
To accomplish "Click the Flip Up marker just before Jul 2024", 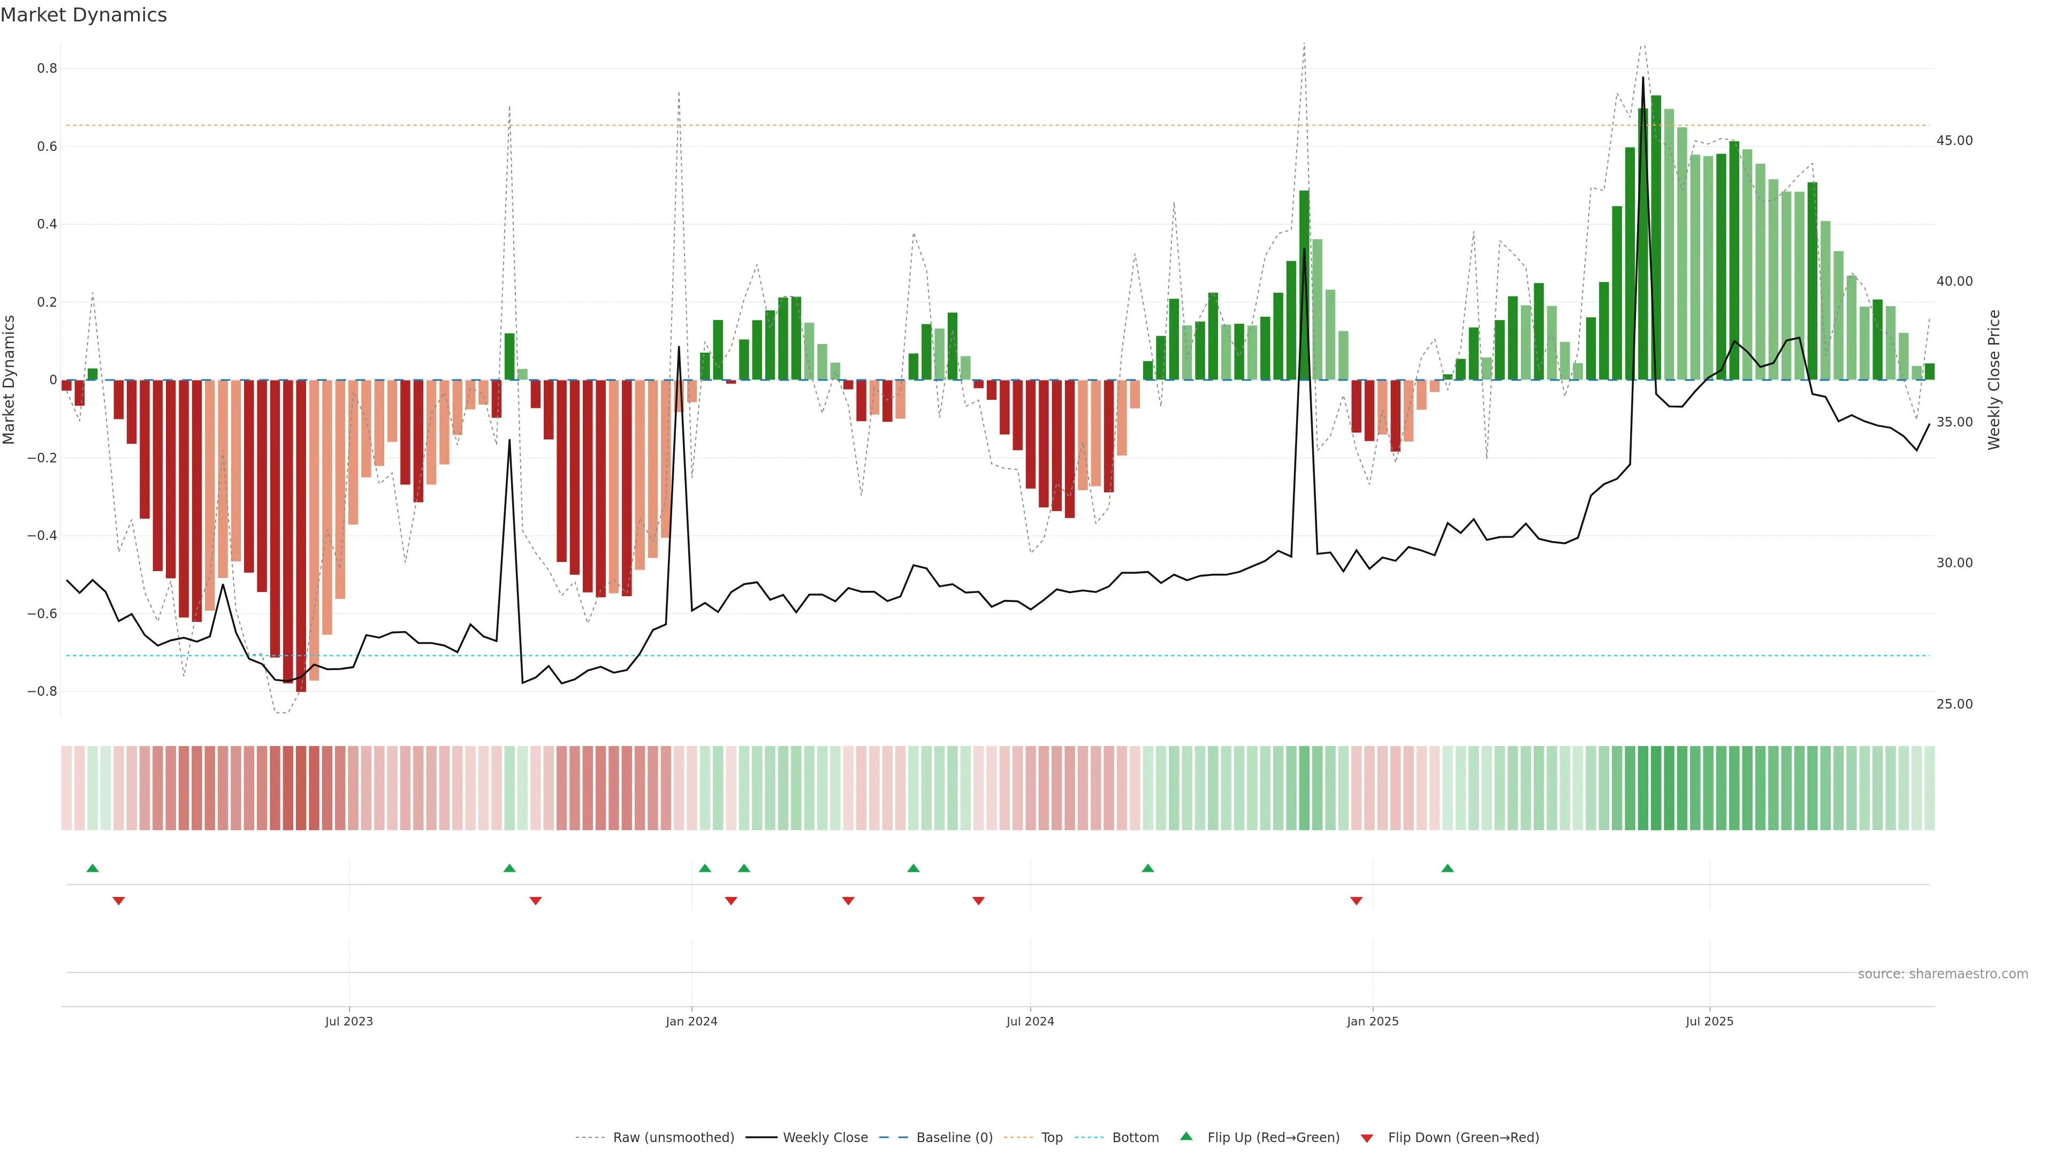I will [x=914, y=868].
